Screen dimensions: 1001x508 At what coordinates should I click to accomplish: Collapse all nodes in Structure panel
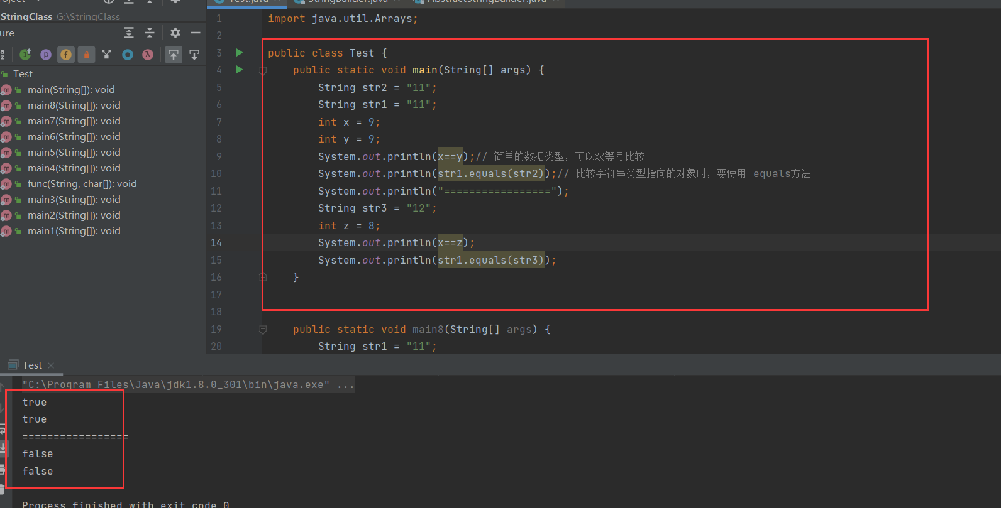tap(150, 33)
